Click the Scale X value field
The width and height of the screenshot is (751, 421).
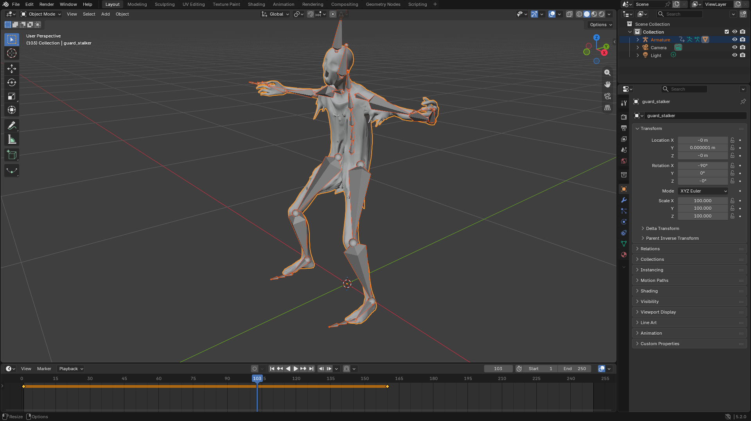702,201
